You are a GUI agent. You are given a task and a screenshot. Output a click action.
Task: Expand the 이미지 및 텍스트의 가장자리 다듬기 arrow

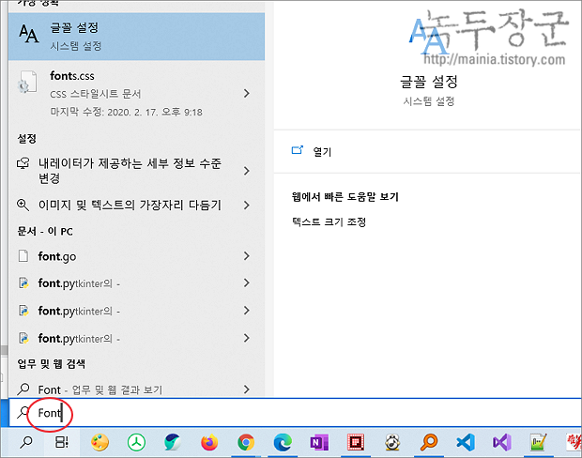tap(247, 205)
